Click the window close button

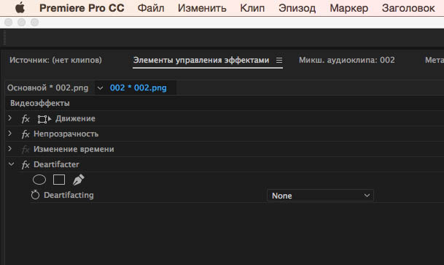tap(9, 22)
